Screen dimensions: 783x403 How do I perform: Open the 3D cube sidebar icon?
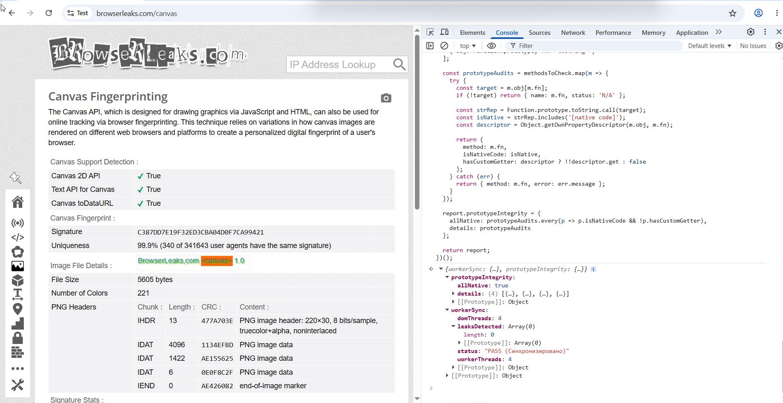pos(18,280)
